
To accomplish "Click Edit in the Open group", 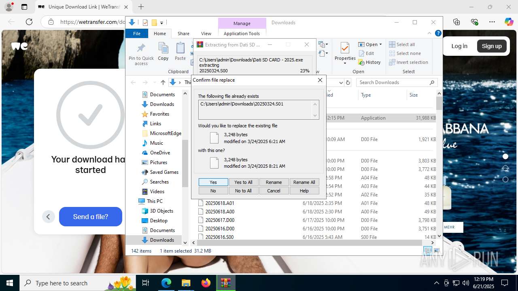I will [x=366, y=53].
